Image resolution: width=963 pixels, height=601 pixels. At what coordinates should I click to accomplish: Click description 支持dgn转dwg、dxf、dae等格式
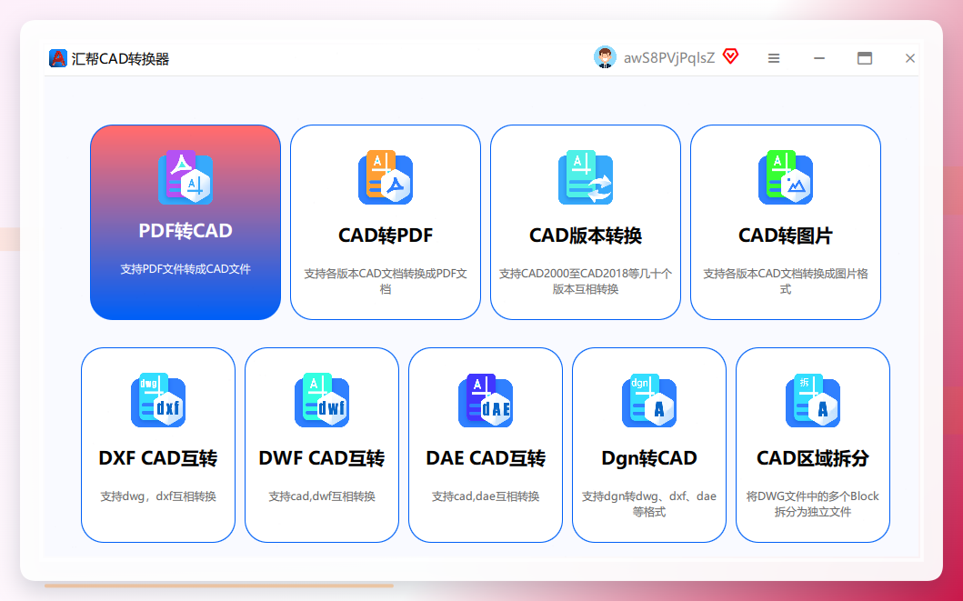pyautogui.click(x=649, y=504)
